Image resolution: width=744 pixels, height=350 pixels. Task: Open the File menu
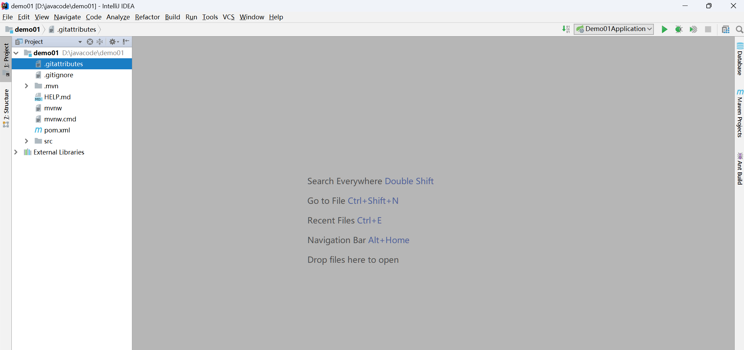[8, 17]
